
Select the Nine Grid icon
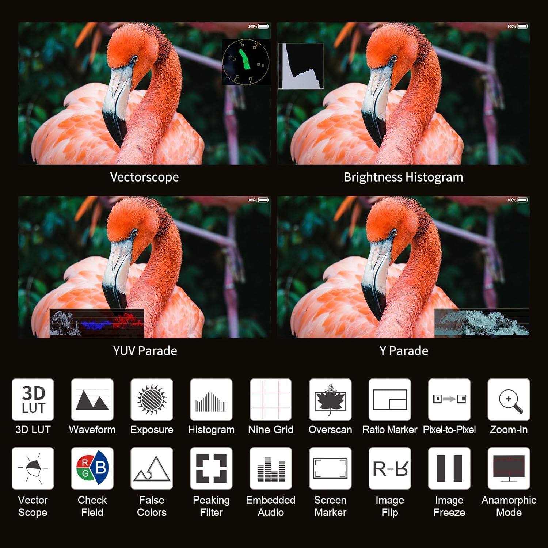click(271, 400)
